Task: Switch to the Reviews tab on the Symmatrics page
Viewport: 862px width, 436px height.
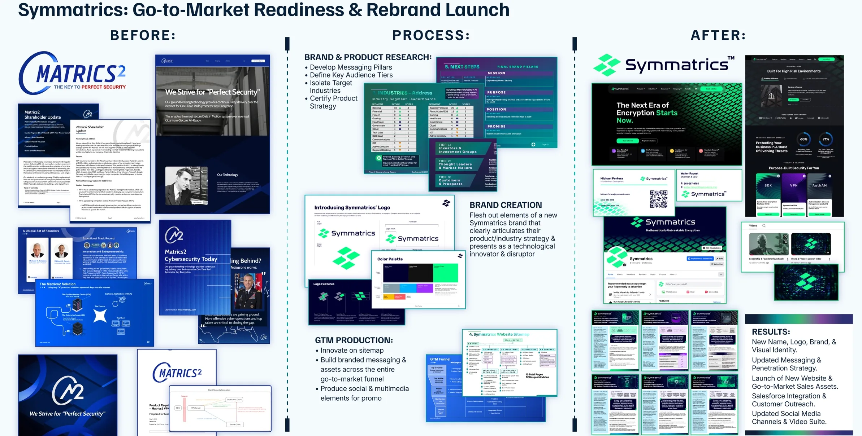Action: coord(643,274)
